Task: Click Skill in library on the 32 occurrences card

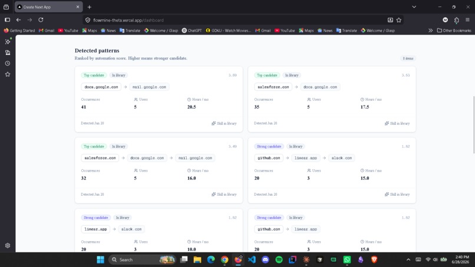Action: click(224, 195)
